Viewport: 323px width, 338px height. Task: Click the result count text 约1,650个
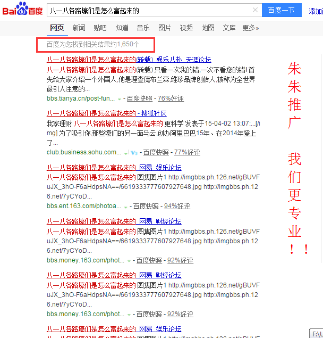pos(125,44)
